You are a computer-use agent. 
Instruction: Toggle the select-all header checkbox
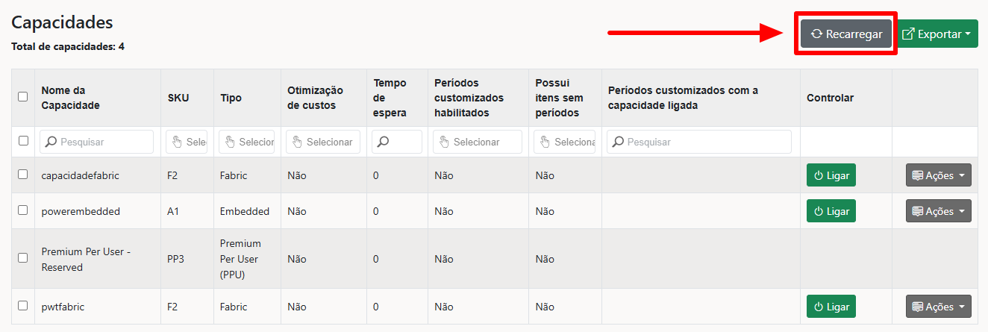23,96
